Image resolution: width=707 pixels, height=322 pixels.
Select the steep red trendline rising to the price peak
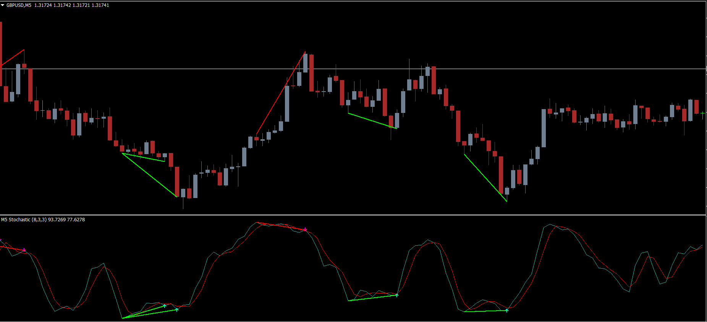[281, 93]
